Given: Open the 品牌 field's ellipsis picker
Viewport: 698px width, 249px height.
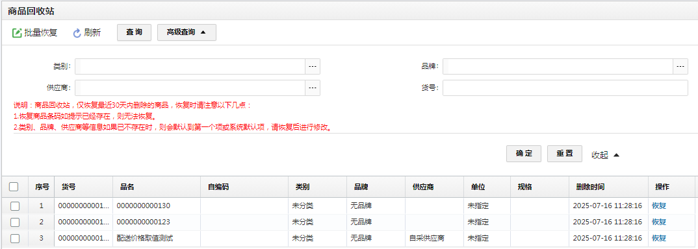Looking at the screenshot, I should tap(680, 66).
